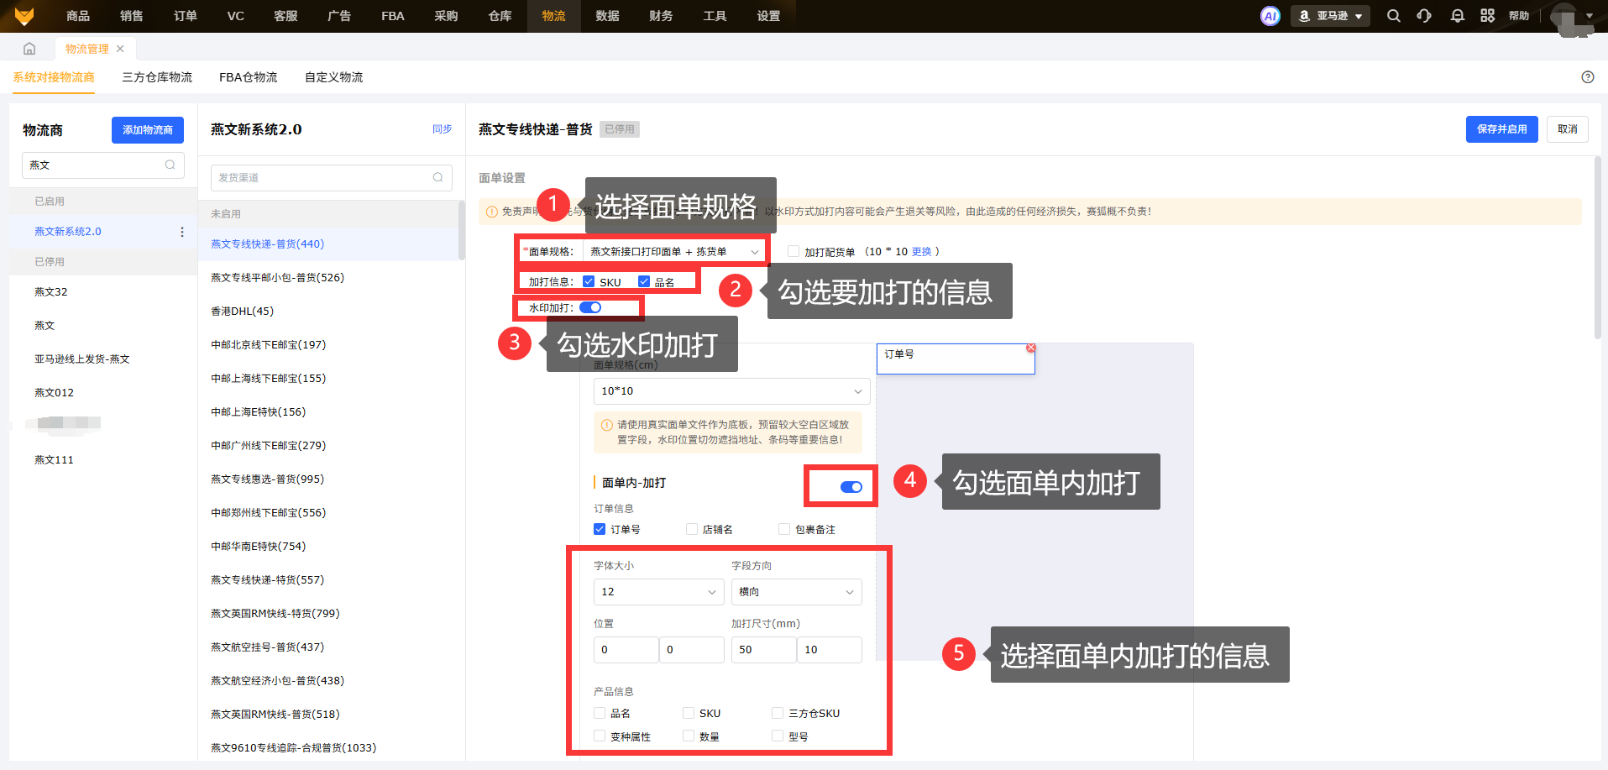1608x770 pixels.
Task: Uncheck SKU in 加打信息 row
Action: (x=589, y=282)
